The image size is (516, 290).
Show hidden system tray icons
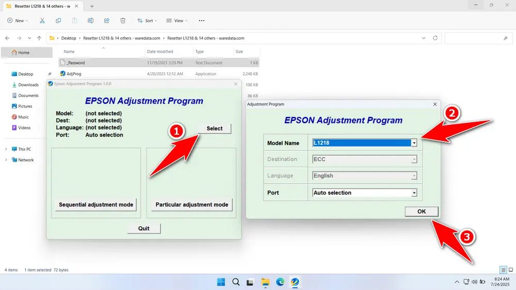(457, 282)
